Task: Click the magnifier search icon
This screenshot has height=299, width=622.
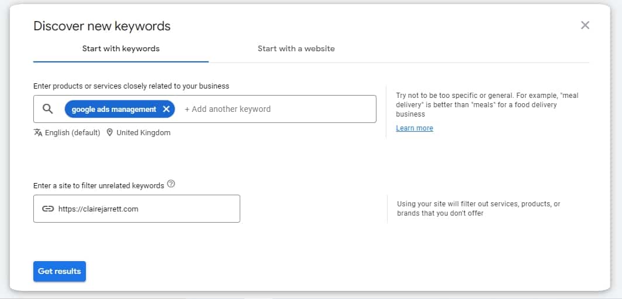Action: tap(48, 109)
